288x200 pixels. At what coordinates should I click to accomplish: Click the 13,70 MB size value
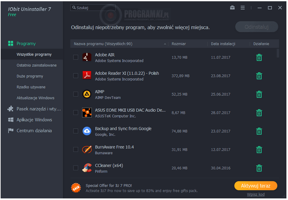point(179,57)
